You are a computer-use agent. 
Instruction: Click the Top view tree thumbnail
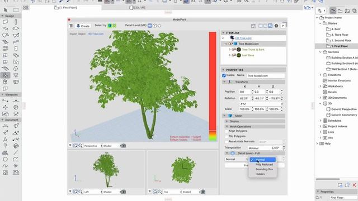tap(183, 170)
